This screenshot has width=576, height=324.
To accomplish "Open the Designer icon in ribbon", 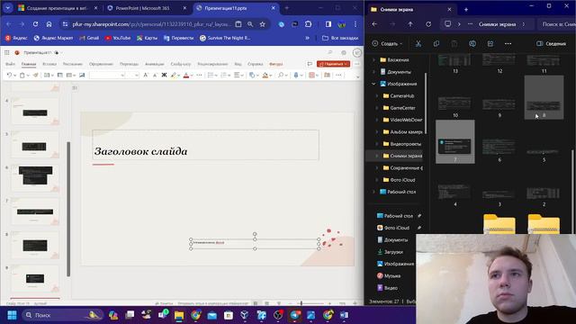I will click(x=327, y=75).
